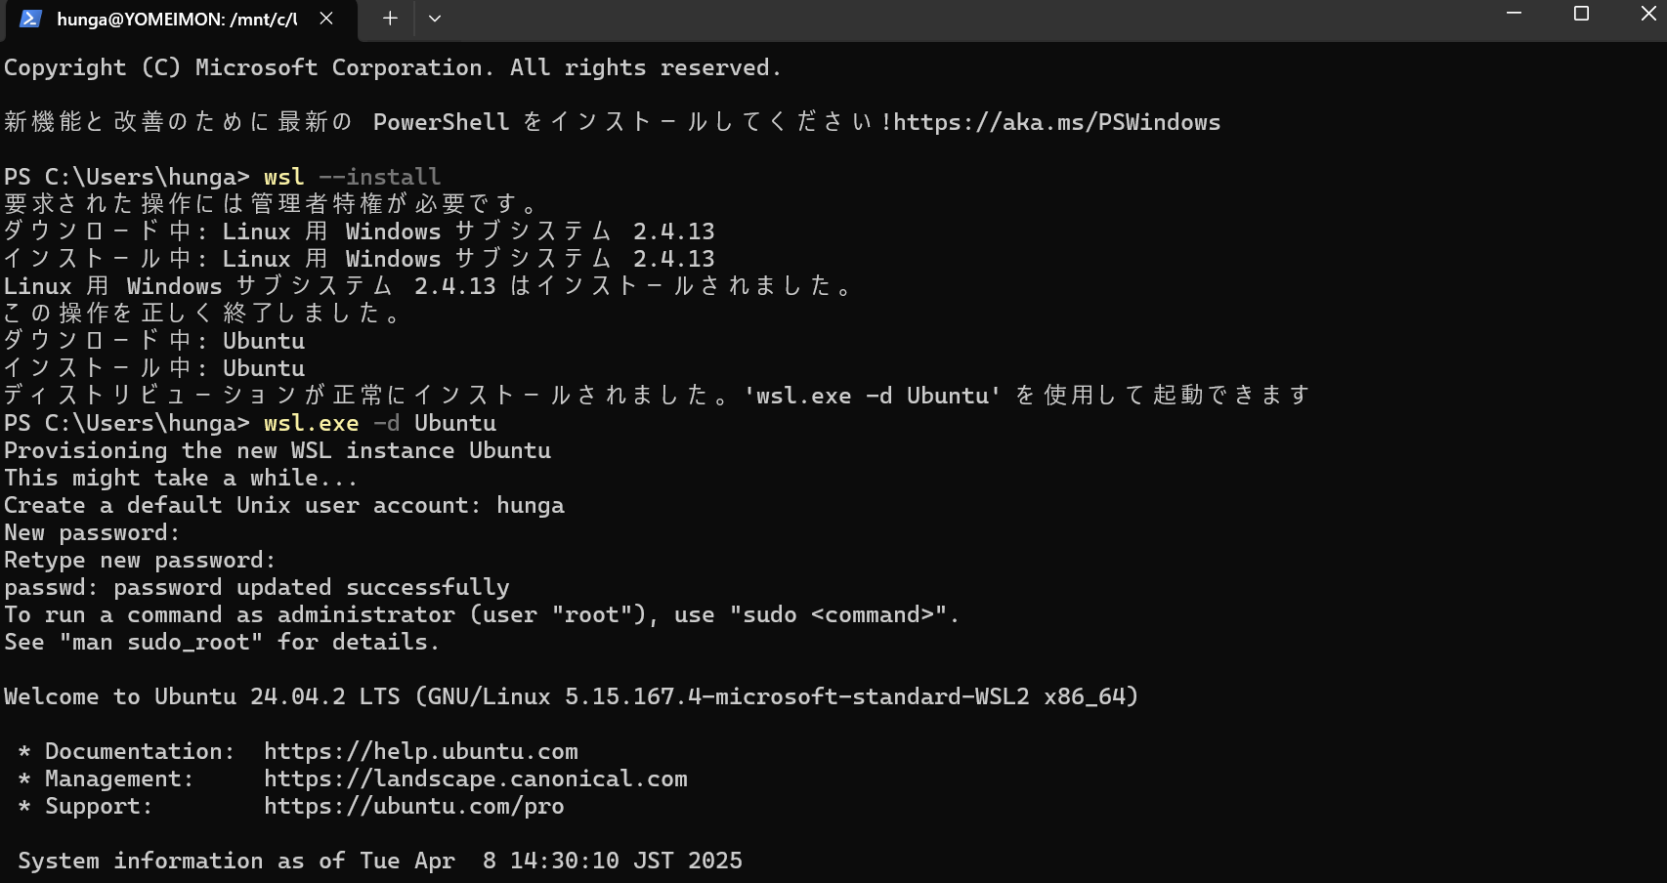Click empty title bar area beside tabs
The height and width of the screenshot is (883, 1667).
[x=967, y=19]
